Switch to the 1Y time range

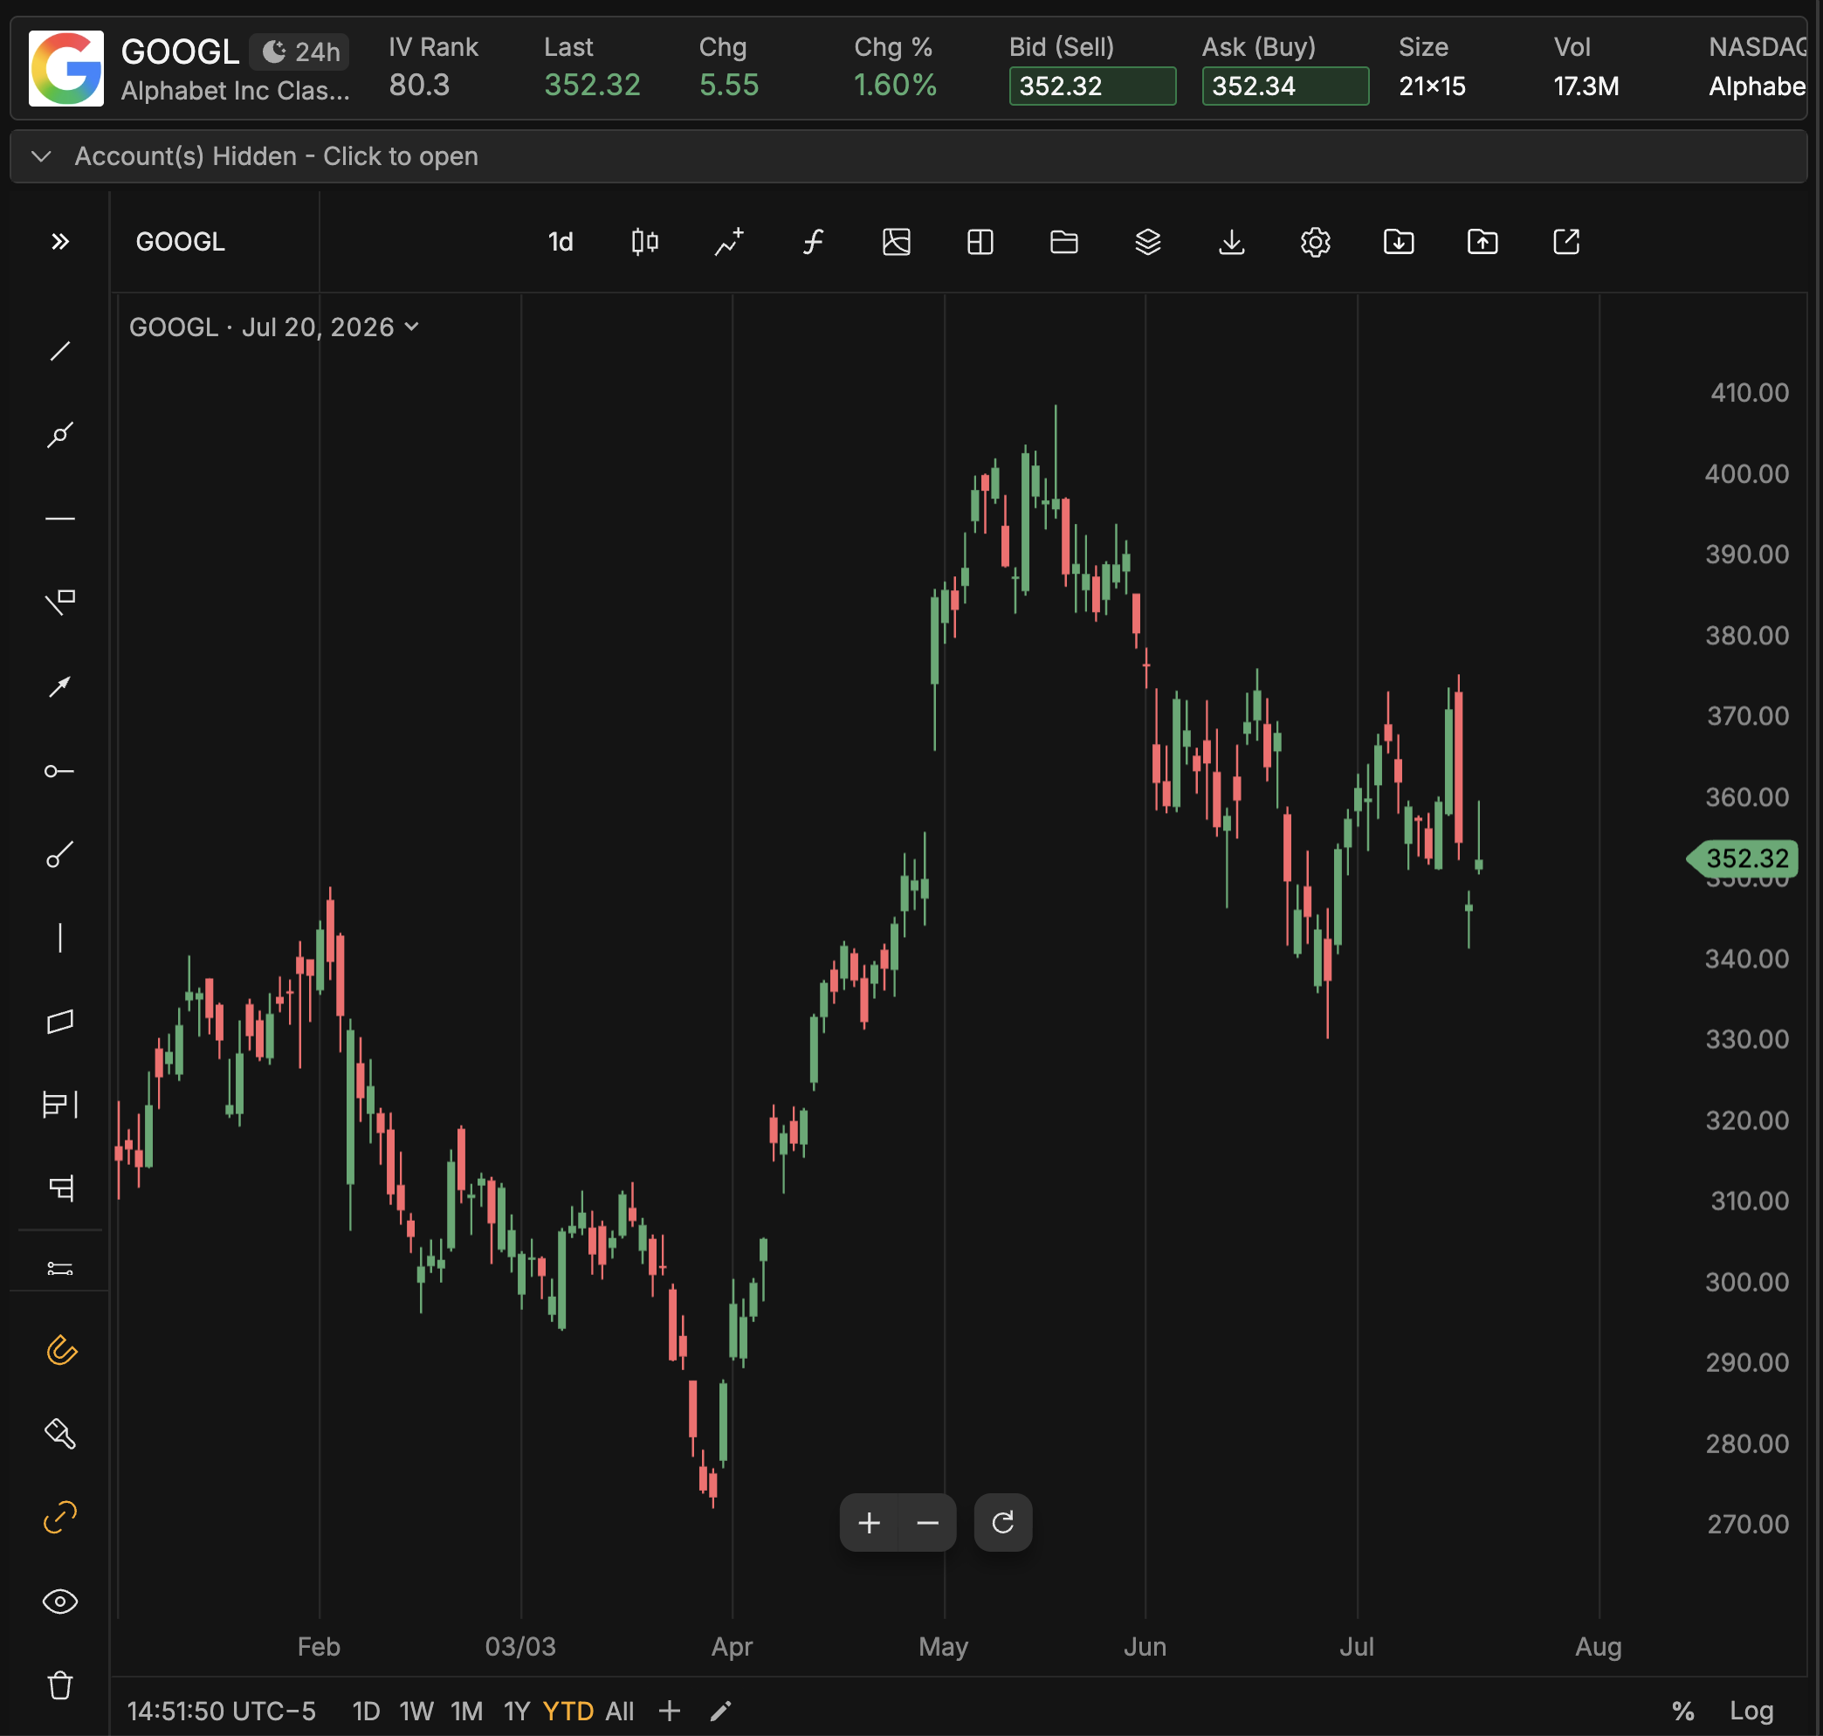click(516, 1711)
